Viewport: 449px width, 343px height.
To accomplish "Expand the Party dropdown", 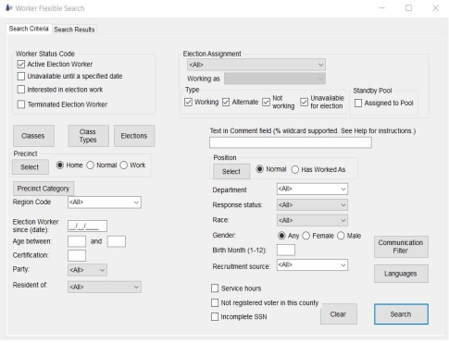I will point(87,270).
